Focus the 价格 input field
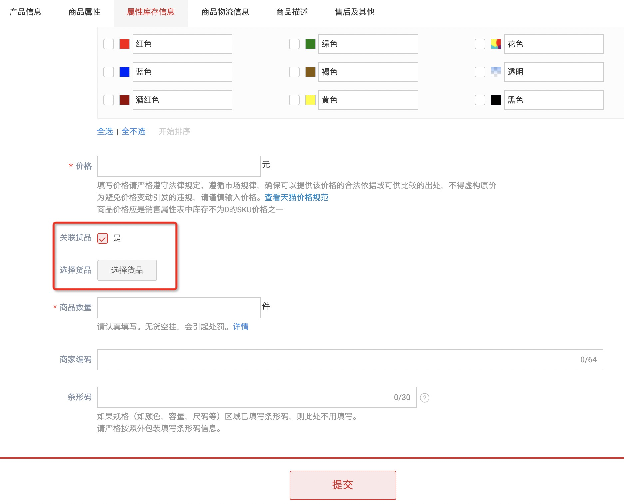This screenshot has height=504, width=624. tap(179, 166)
